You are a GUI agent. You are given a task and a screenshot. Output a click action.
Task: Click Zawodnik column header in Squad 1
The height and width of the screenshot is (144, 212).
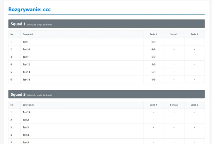pyautogui.click(x=28, y=34)
